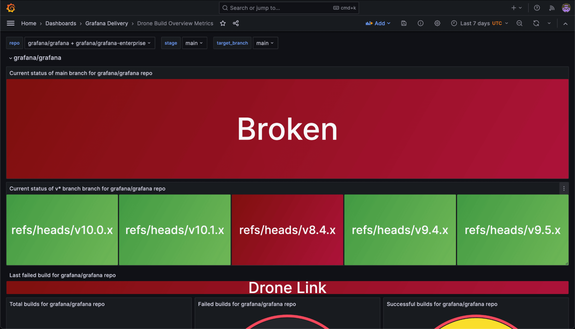Open the user profile avatar
This screenshot has height=329, width=575.
point(566,8)
